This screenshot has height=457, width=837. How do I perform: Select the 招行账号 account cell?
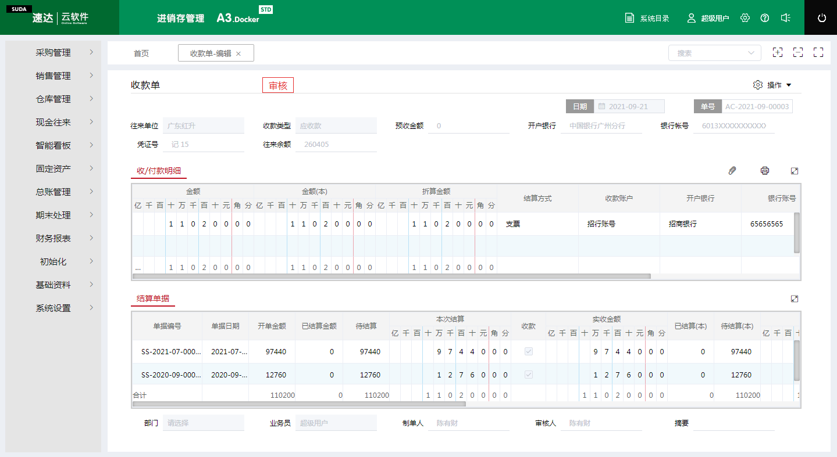point(619,224)
